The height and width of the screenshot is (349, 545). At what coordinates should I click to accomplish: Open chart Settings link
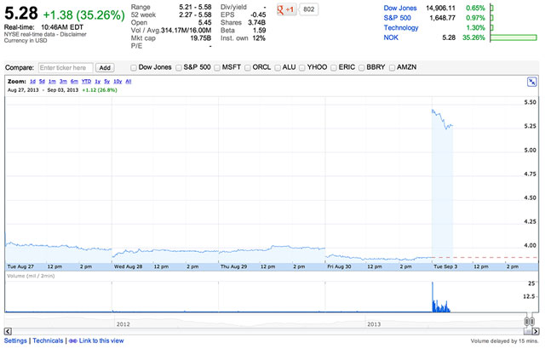(15, 341)
